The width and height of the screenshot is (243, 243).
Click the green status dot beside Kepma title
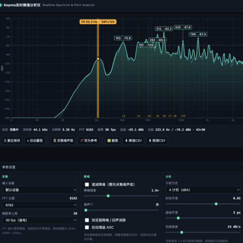pyautogui.click(x=1, y=5)
